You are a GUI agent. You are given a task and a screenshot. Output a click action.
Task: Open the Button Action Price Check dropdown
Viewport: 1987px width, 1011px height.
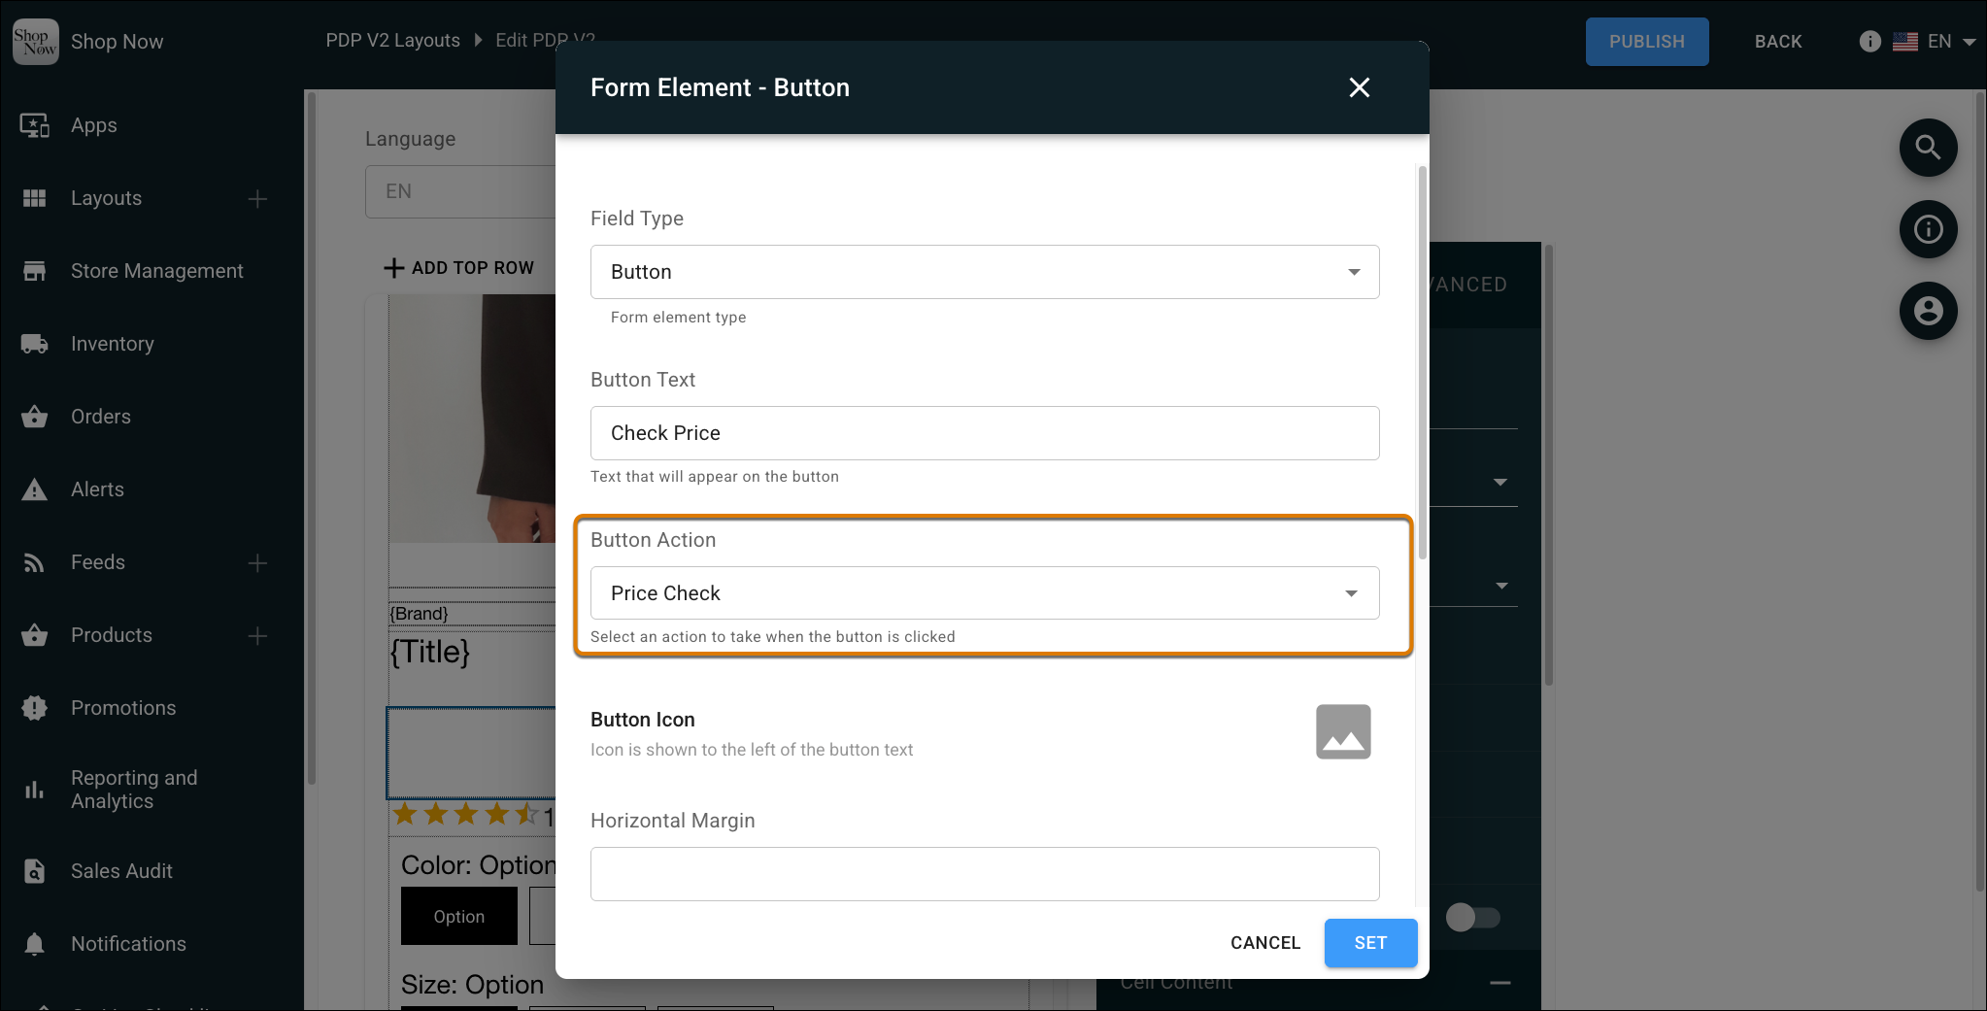(x=985, y=593)
